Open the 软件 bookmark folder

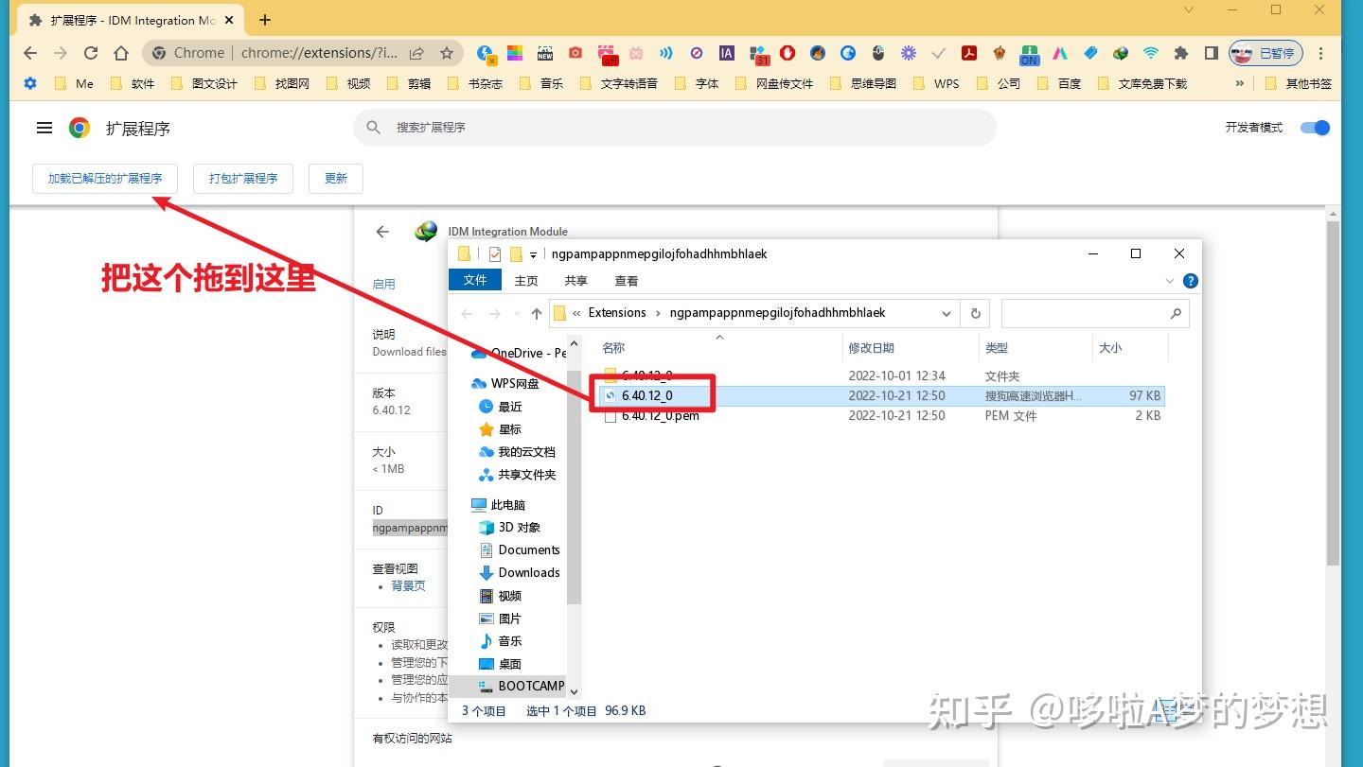click(x=133, y=83)
